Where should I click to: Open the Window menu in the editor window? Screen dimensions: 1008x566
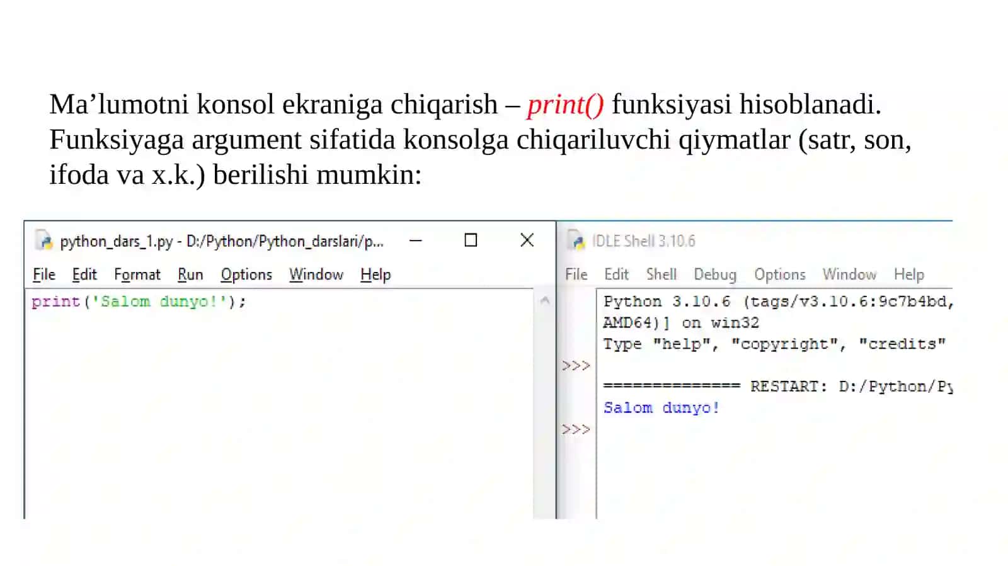point(316,275)
